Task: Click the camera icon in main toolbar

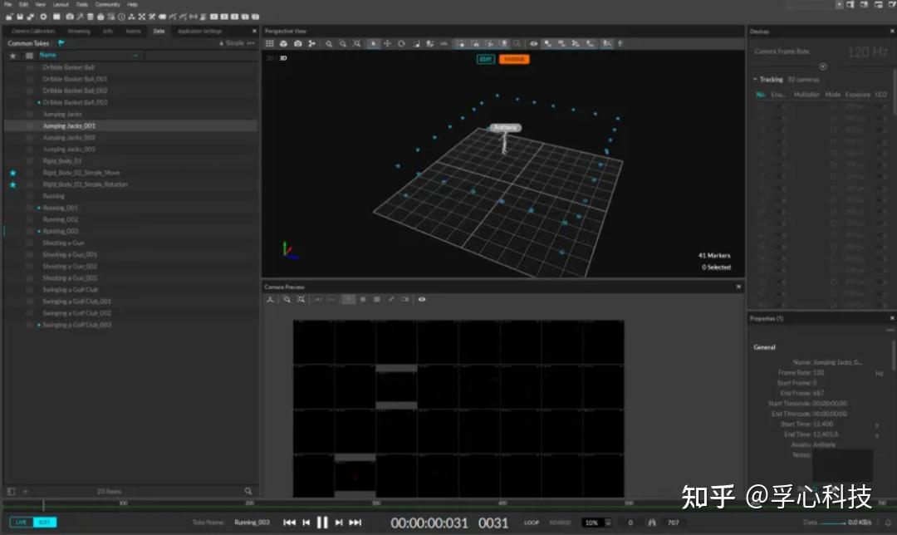Action: coord(70,17)
